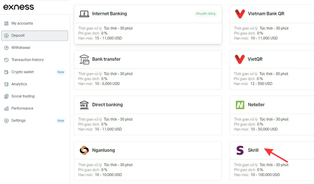
Task: Click the Nganluong swirl logo
Action: pyautogui.click(x=84, y=150)
